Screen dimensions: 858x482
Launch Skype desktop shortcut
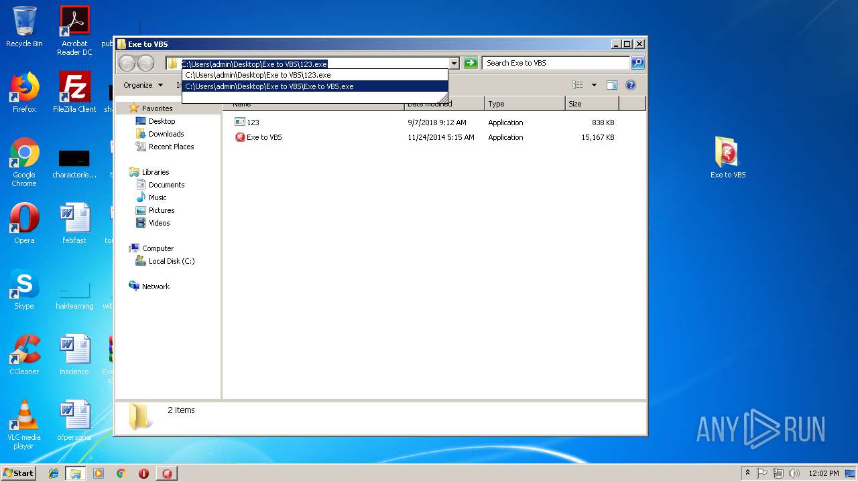click(24, 289)
